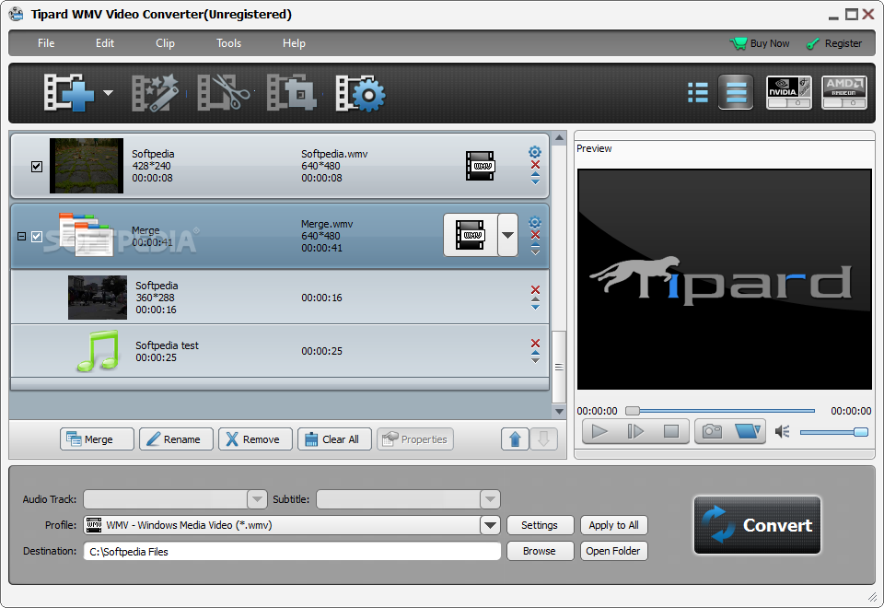The image size is (884, 608).
Task: Open profile dropdown on the Merge row
Action: coord(508,235)
